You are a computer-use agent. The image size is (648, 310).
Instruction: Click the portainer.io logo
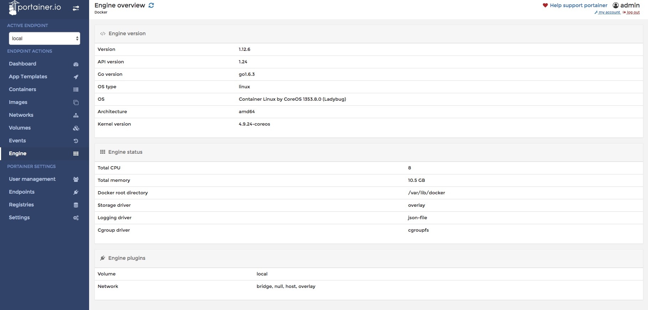(x=35, y=7)
